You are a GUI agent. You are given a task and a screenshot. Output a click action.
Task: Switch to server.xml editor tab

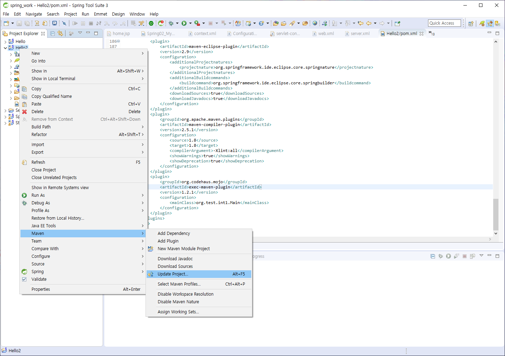357,34
